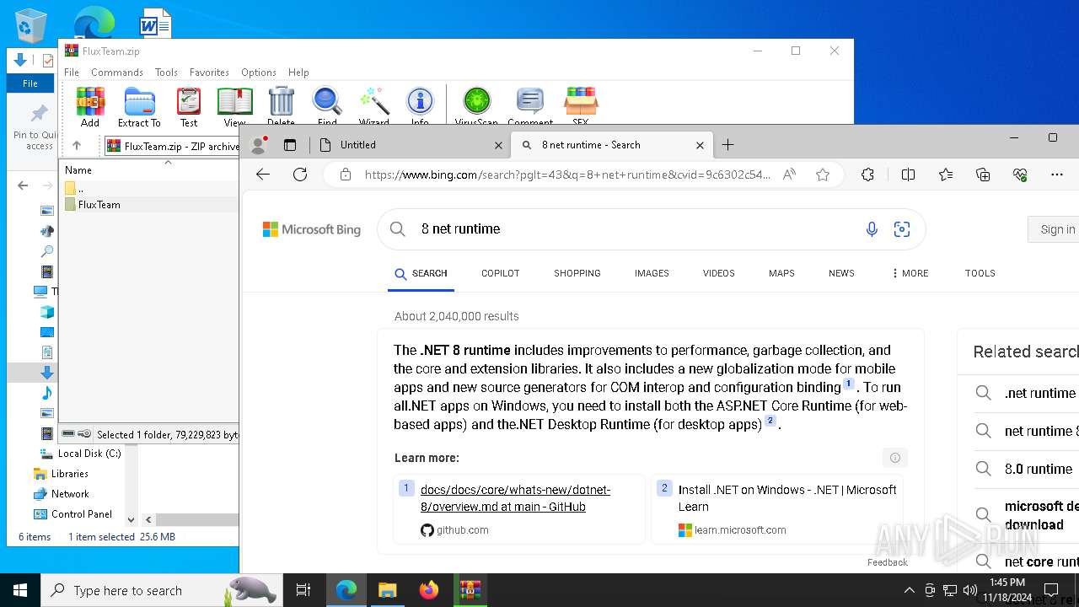1079x607 pixels.
Task: Click the Bing search box text
Action: point(460,228)
